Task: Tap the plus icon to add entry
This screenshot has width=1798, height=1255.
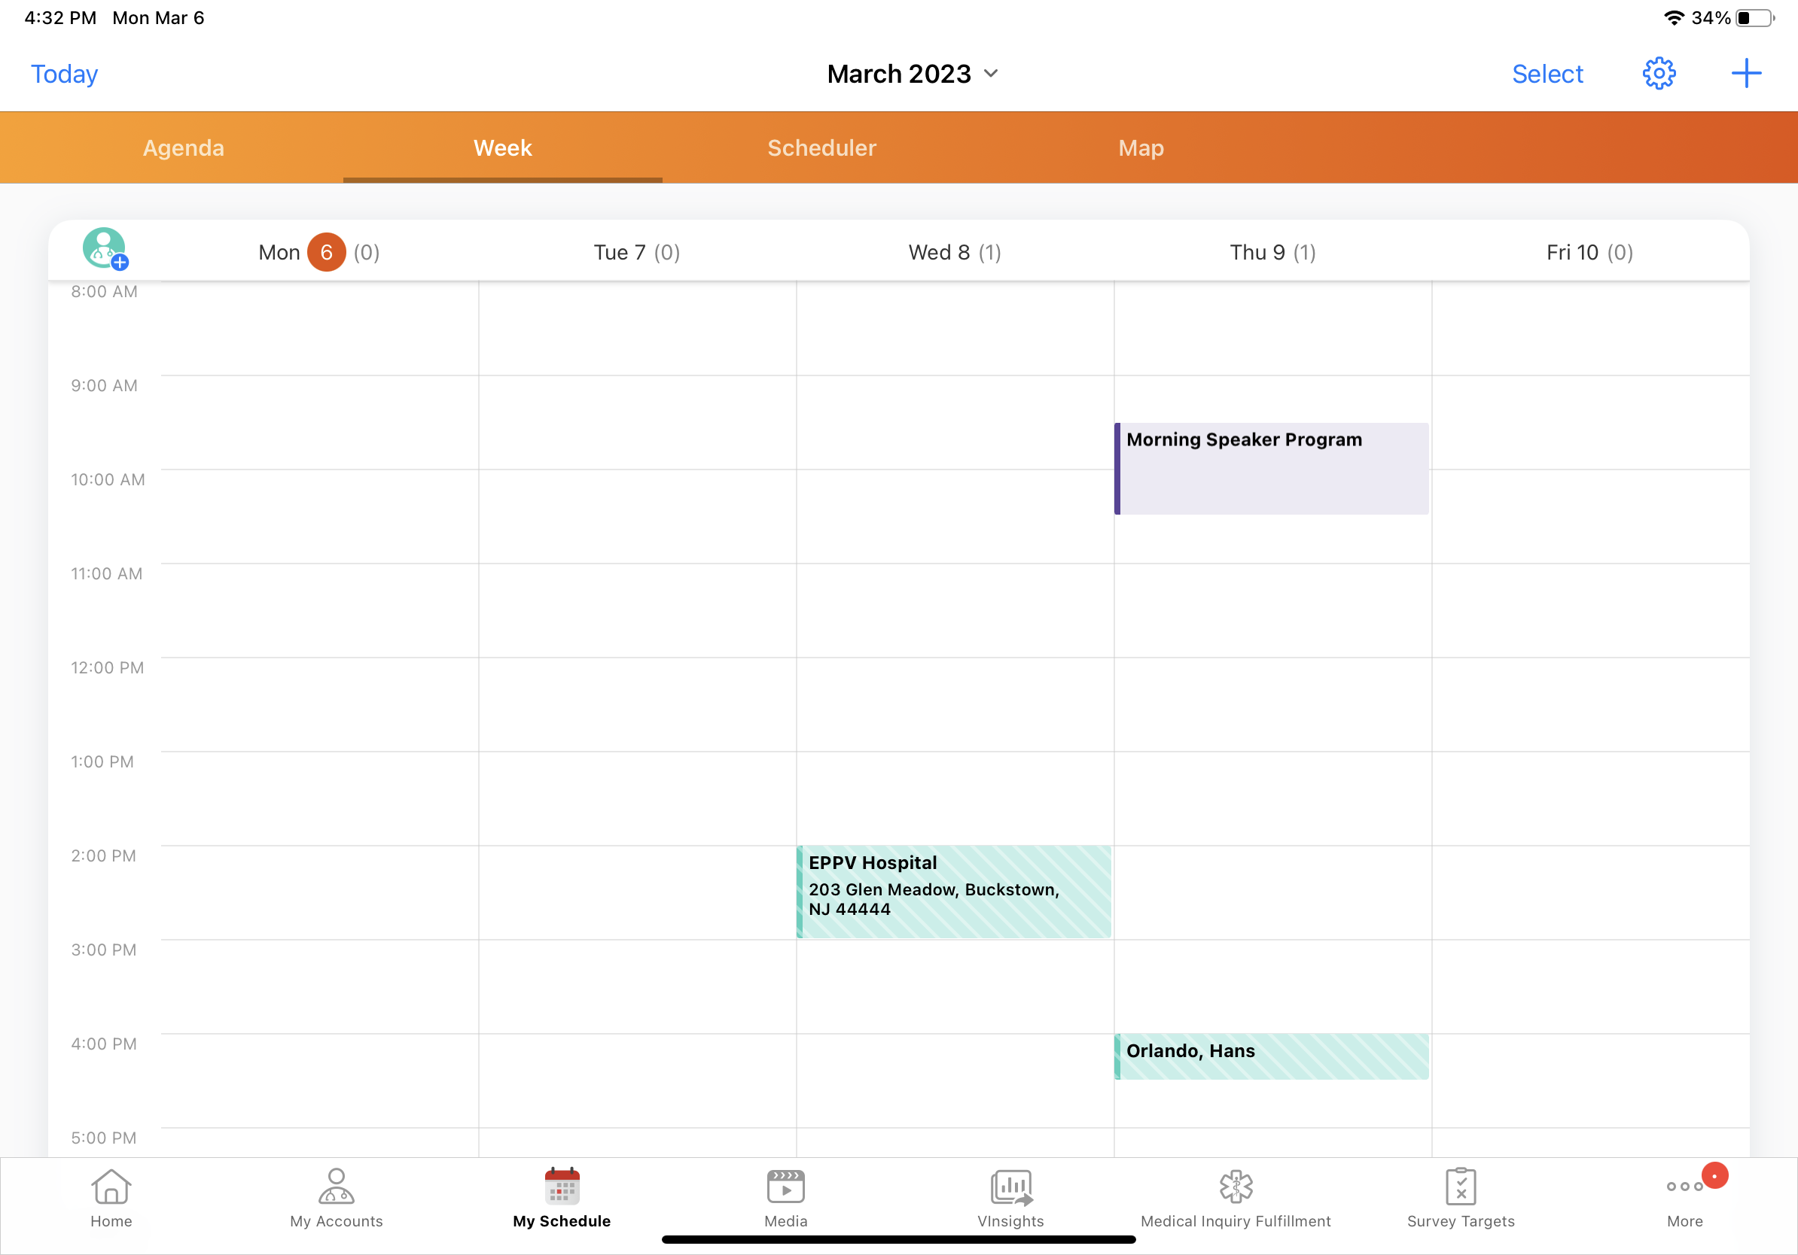Action: tap(1745, 74)
